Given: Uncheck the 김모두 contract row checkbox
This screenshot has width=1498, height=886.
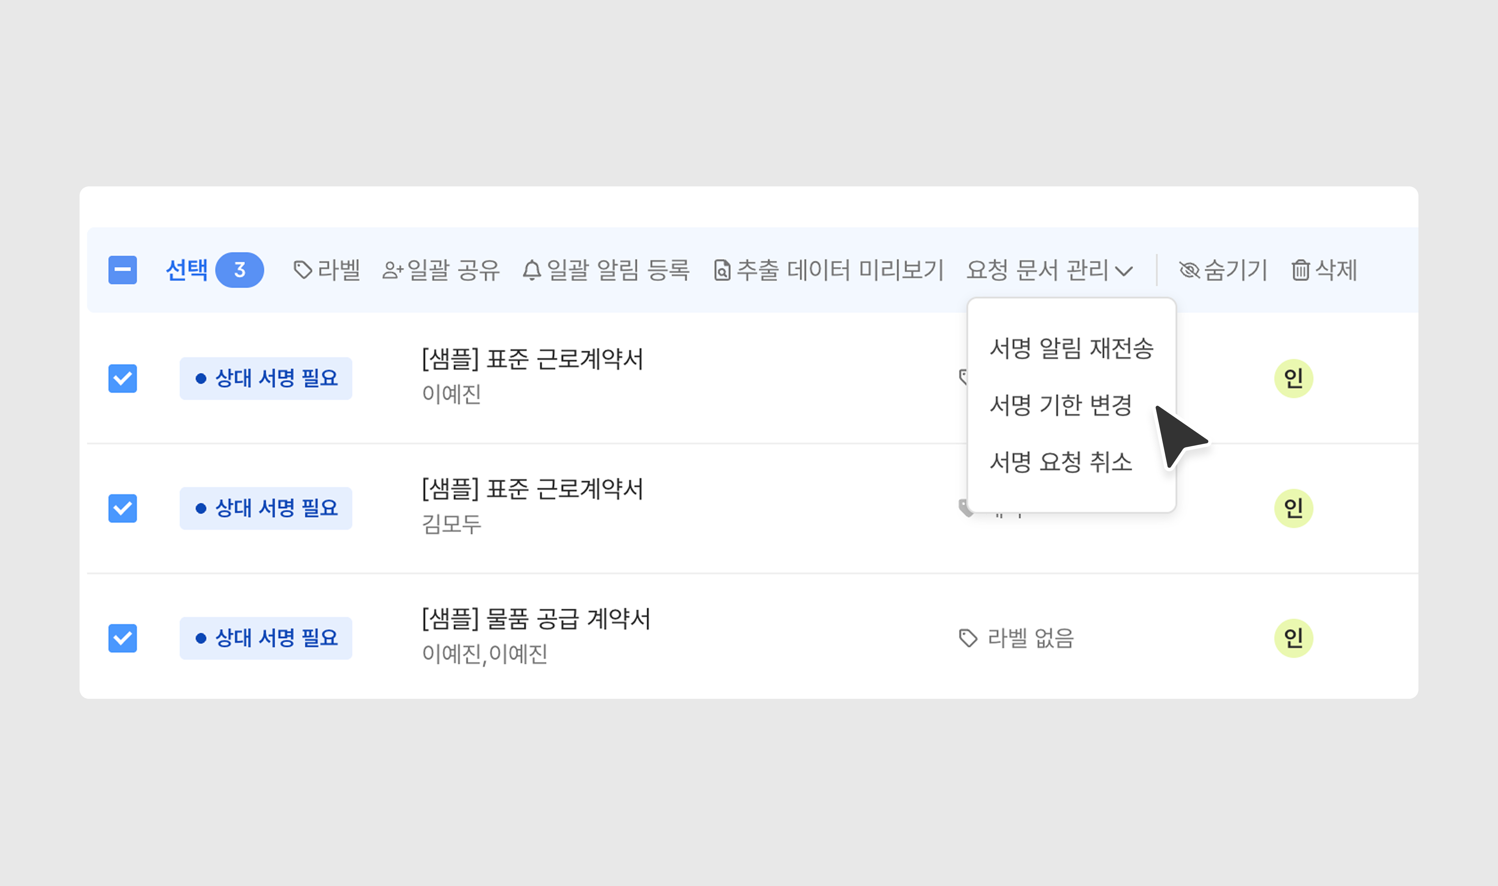Looking at the screenshot, I should click(122, 508).
